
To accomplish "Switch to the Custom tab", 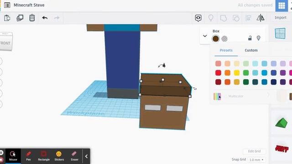I will [251, 50].
